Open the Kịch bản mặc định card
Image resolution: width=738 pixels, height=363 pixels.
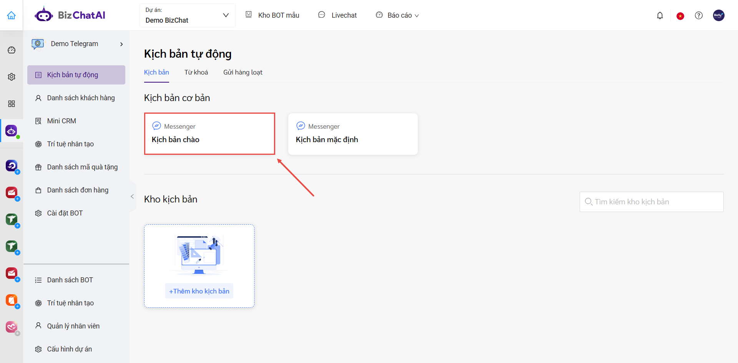(353, 134)
